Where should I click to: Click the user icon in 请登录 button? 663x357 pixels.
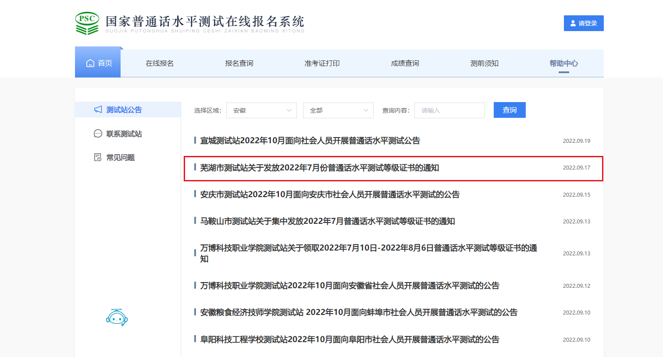[x=573, y=23]
